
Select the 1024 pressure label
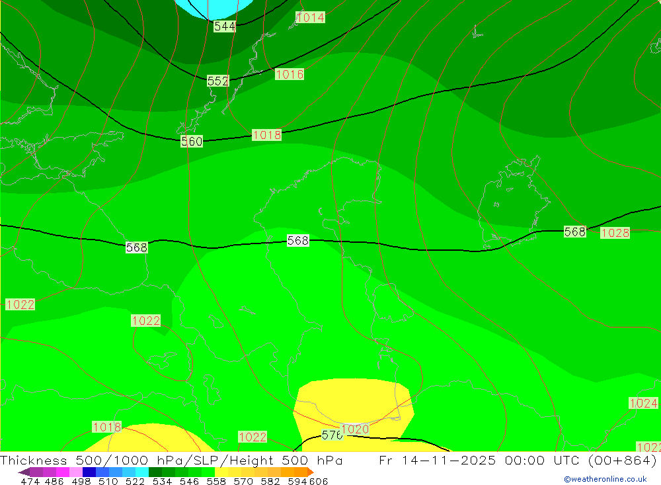643,403
